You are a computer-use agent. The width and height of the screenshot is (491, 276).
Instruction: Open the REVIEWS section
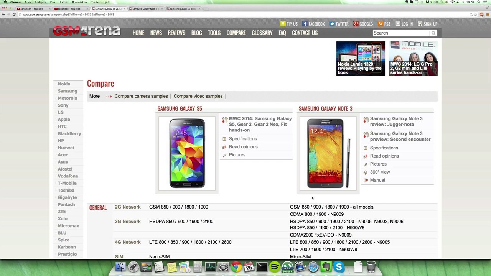click(176, 33)
